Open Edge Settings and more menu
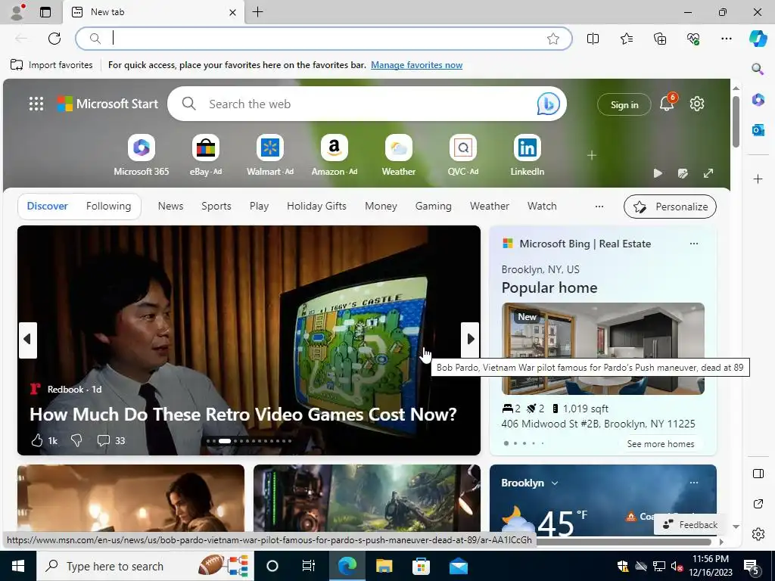This screenshot has height=581, width=775. pos(726,39)
